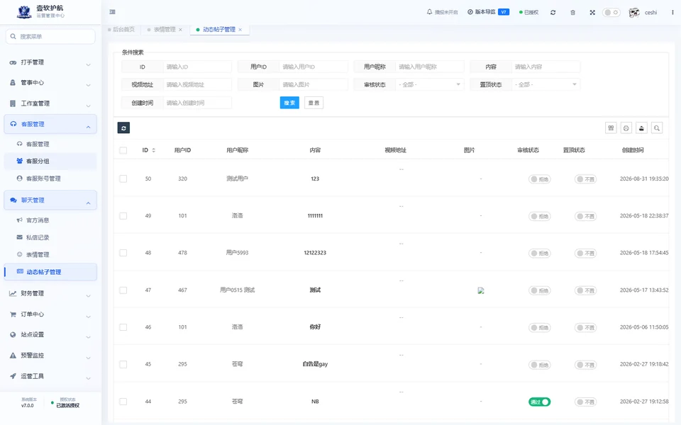Close the 动态帖子管理 tab
681x425 pixels.
(x=240, y=30)
